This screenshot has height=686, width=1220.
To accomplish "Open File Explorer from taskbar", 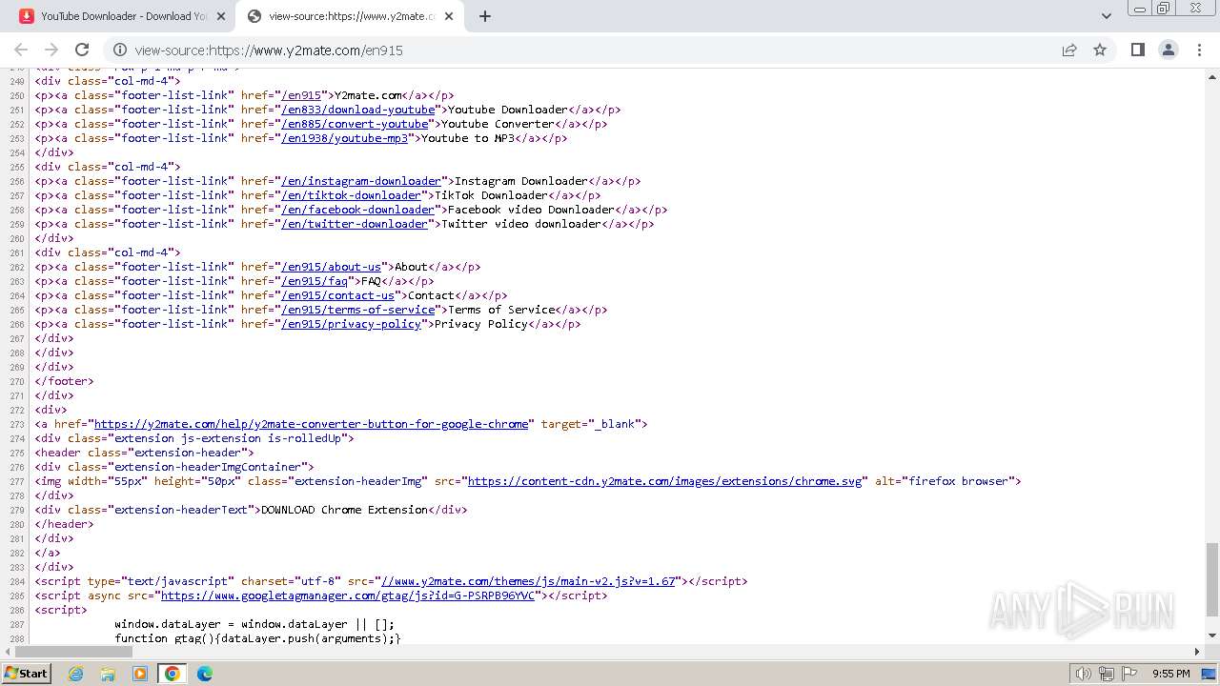I will coord(108,674).
